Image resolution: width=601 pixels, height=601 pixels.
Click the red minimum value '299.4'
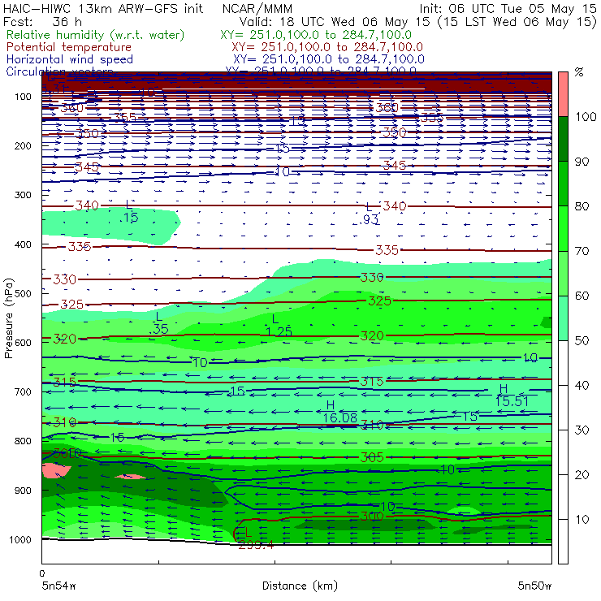[256, 545]
